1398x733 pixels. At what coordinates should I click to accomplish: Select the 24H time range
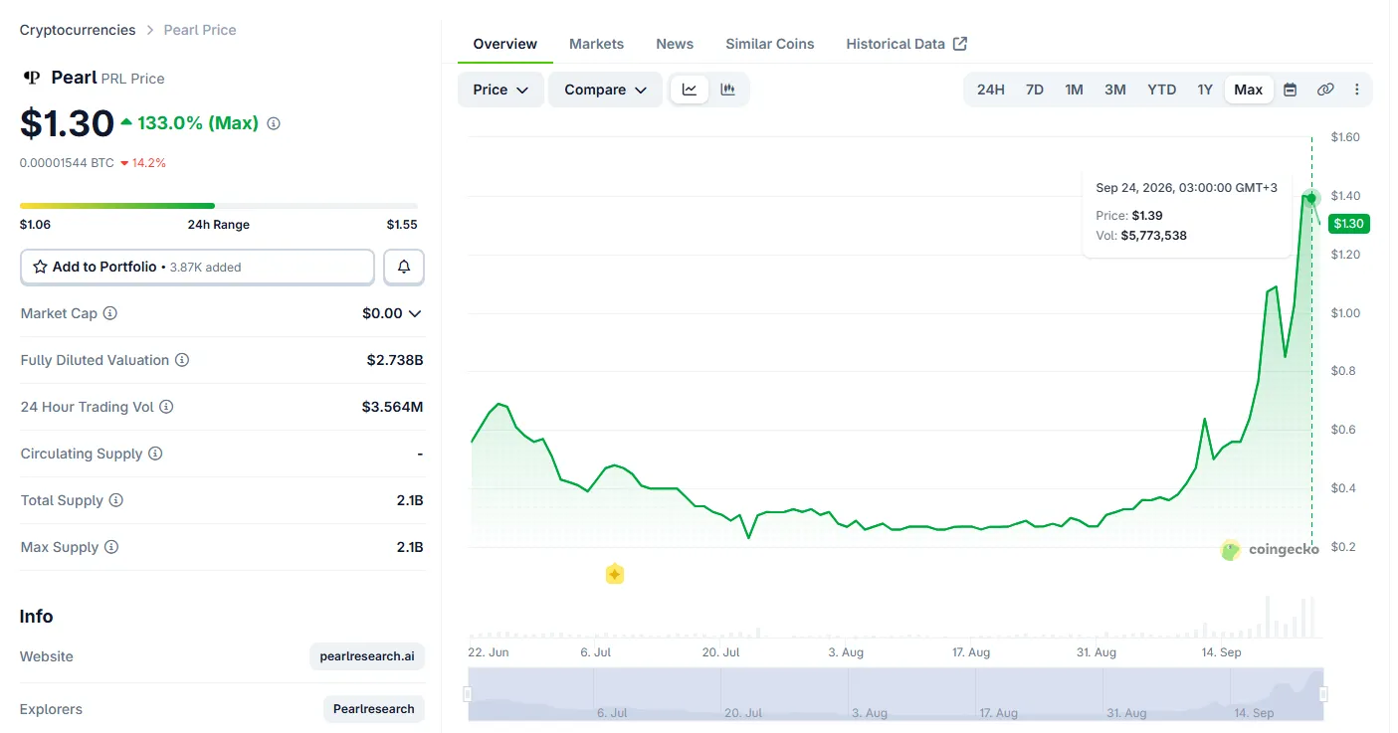pyautogui.click(x=991, y=90)
